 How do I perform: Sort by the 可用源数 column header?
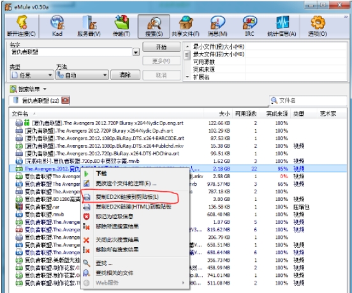coord(246,114)
